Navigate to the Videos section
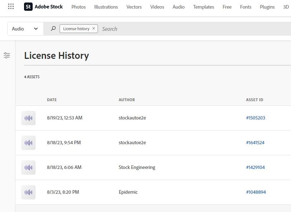Screen dimensions: 291x212 (157, 7)
